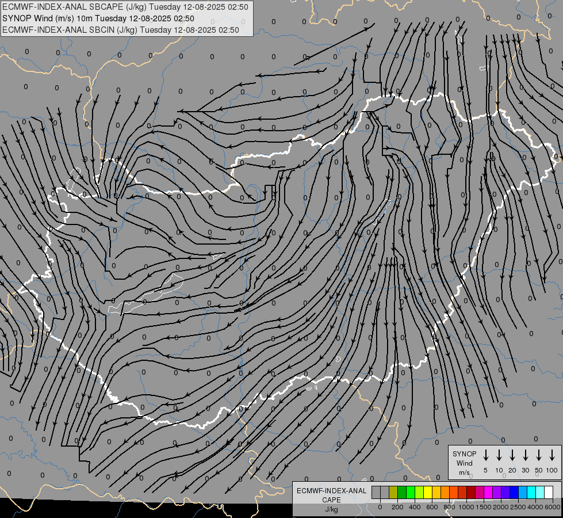Click the 1000 tick label on CAPE scale
This screenshot has height=518, width=563.
pos(466,507)
